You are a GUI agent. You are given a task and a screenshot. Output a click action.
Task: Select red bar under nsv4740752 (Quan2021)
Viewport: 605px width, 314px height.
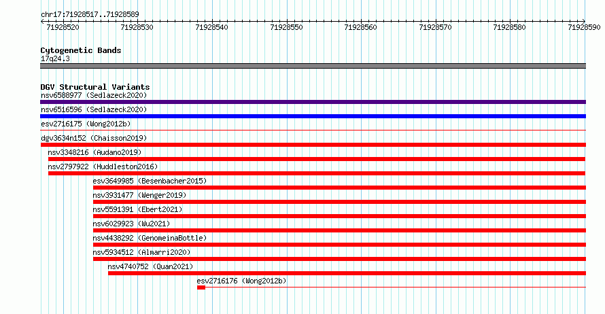[347, 273]
